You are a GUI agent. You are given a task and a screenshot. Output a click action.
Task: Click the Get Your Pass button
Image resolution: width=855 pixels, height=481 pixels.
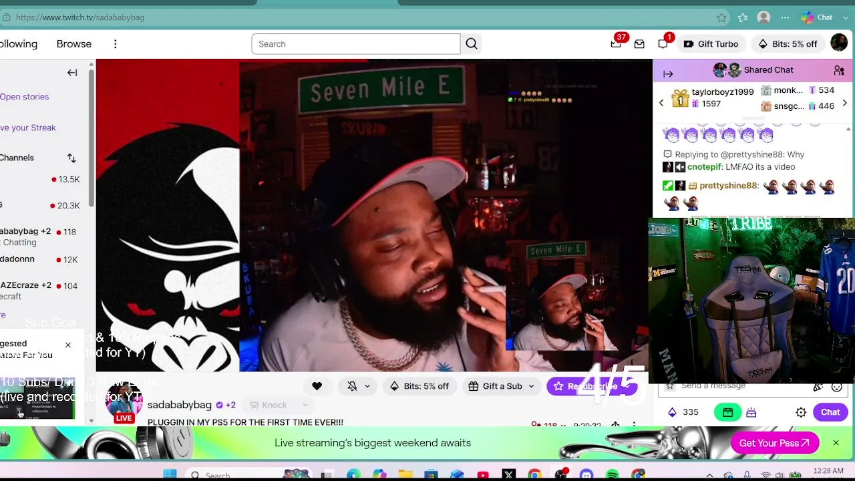pyautogui.click(x=775, y=443)
